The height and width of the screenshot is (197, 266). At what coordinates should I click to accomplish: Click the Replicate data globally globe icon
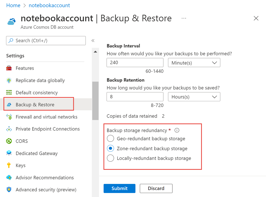[9, 81]
